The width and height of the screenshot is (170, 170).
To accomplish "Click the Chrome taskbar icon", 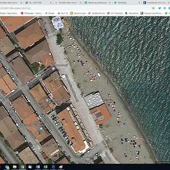I will pos(22,167).
